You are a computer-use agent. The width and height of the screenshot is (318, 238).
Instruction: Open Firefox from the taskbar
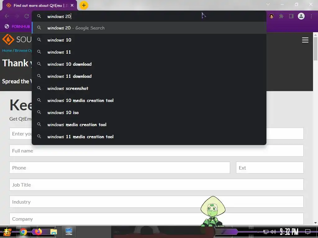[x=38, y=232]
